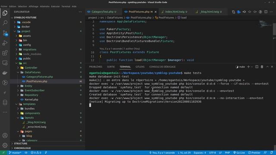
Task: Click Prettier in the status bar
Action: pos(254,153)
